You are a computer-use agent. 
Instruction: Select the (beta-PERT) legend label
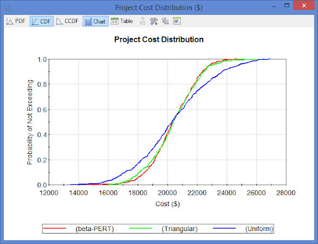point(94,229)
